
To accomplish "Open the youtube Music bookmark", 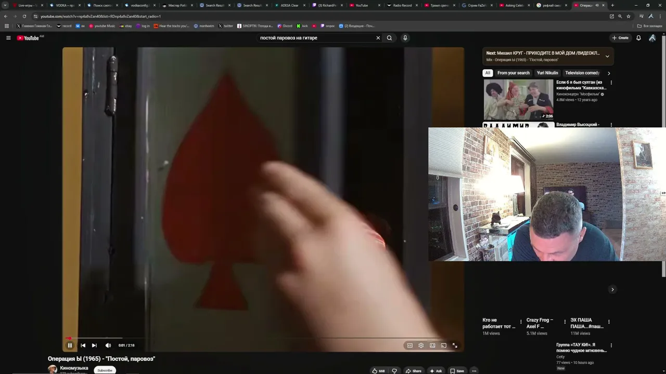I will pos(101,26).
